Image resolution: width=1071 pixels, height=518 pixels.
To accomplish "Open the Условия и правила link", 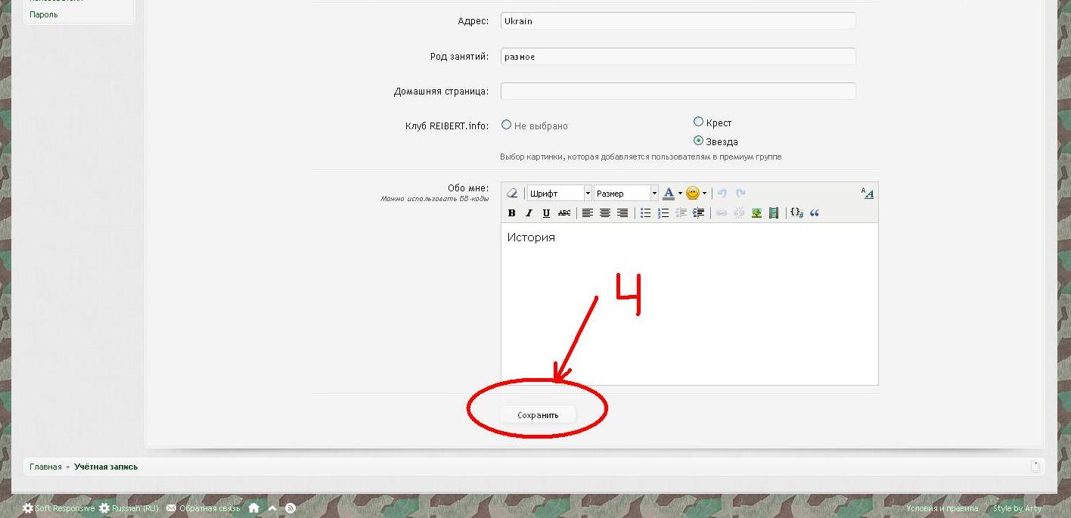I will pyautogui.click(x=942, y=508).
